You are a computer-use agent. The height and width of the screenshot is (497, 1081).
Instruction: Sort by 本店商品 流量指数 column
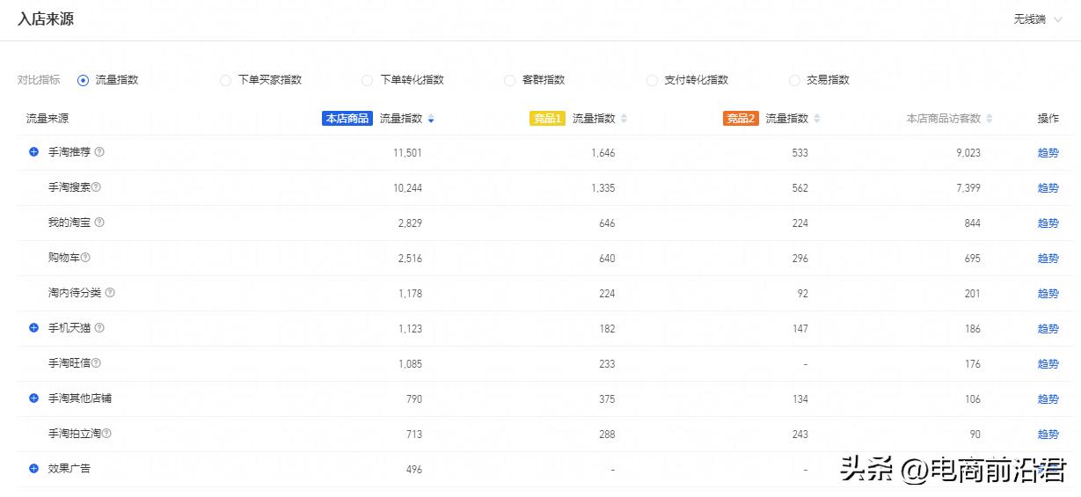431,119
